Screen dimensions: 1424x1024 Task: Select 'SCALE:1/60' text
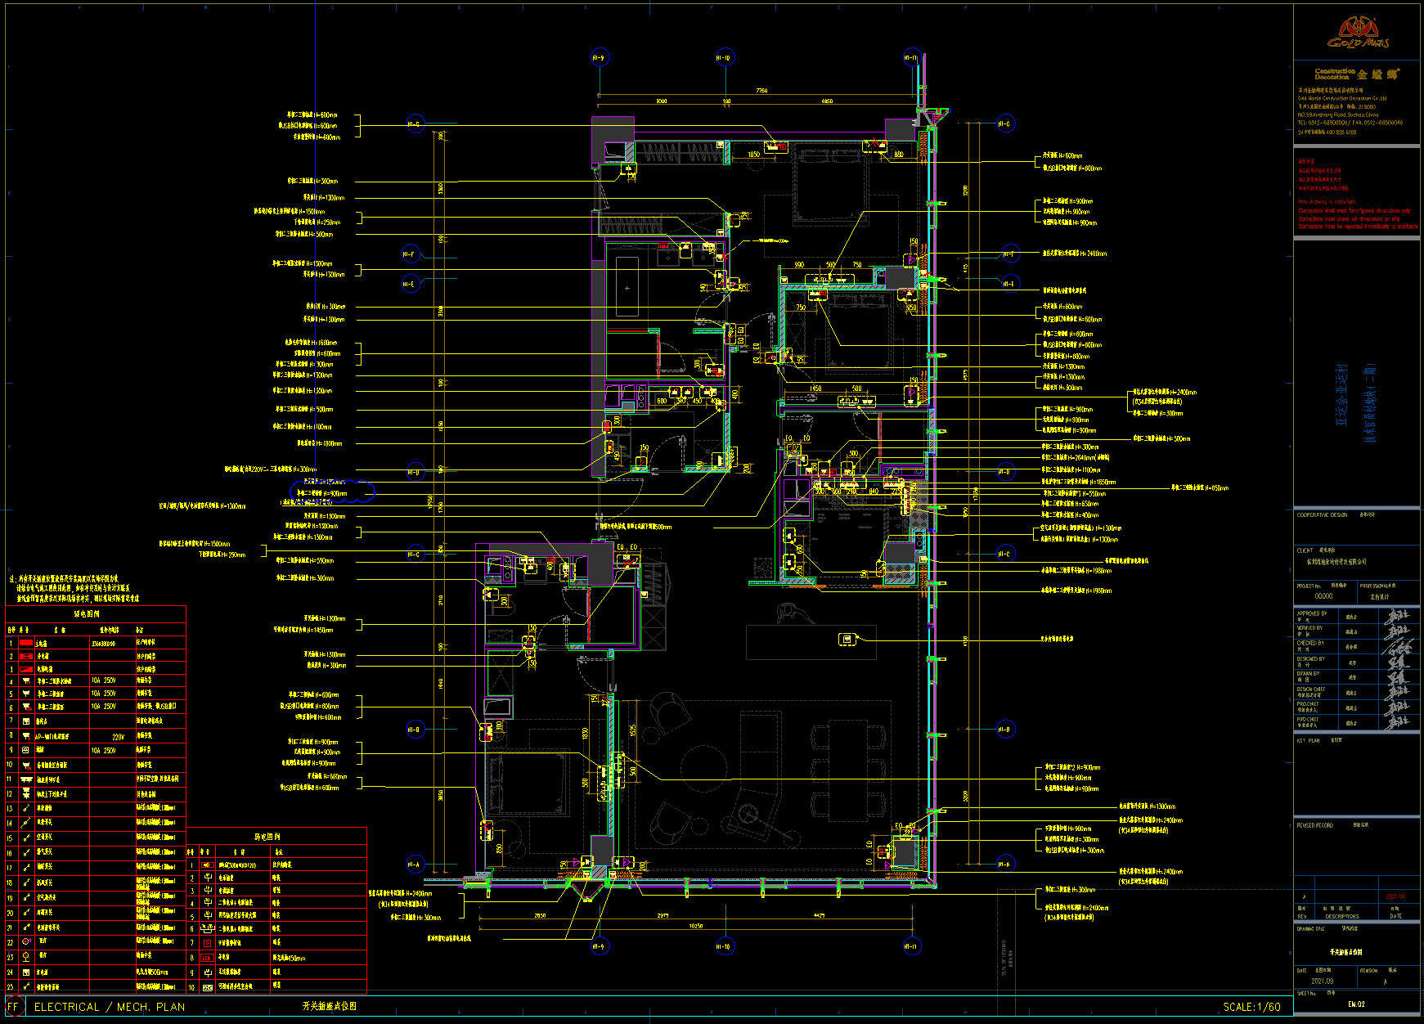(1251, 1007)
